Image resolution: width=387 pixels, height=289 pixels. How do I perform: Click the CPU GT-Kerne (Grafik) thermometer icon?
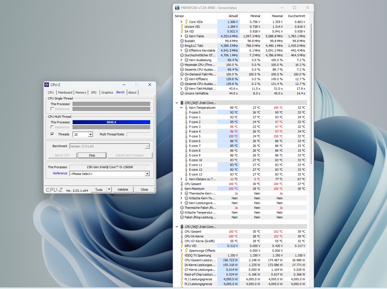pos(182,241)
